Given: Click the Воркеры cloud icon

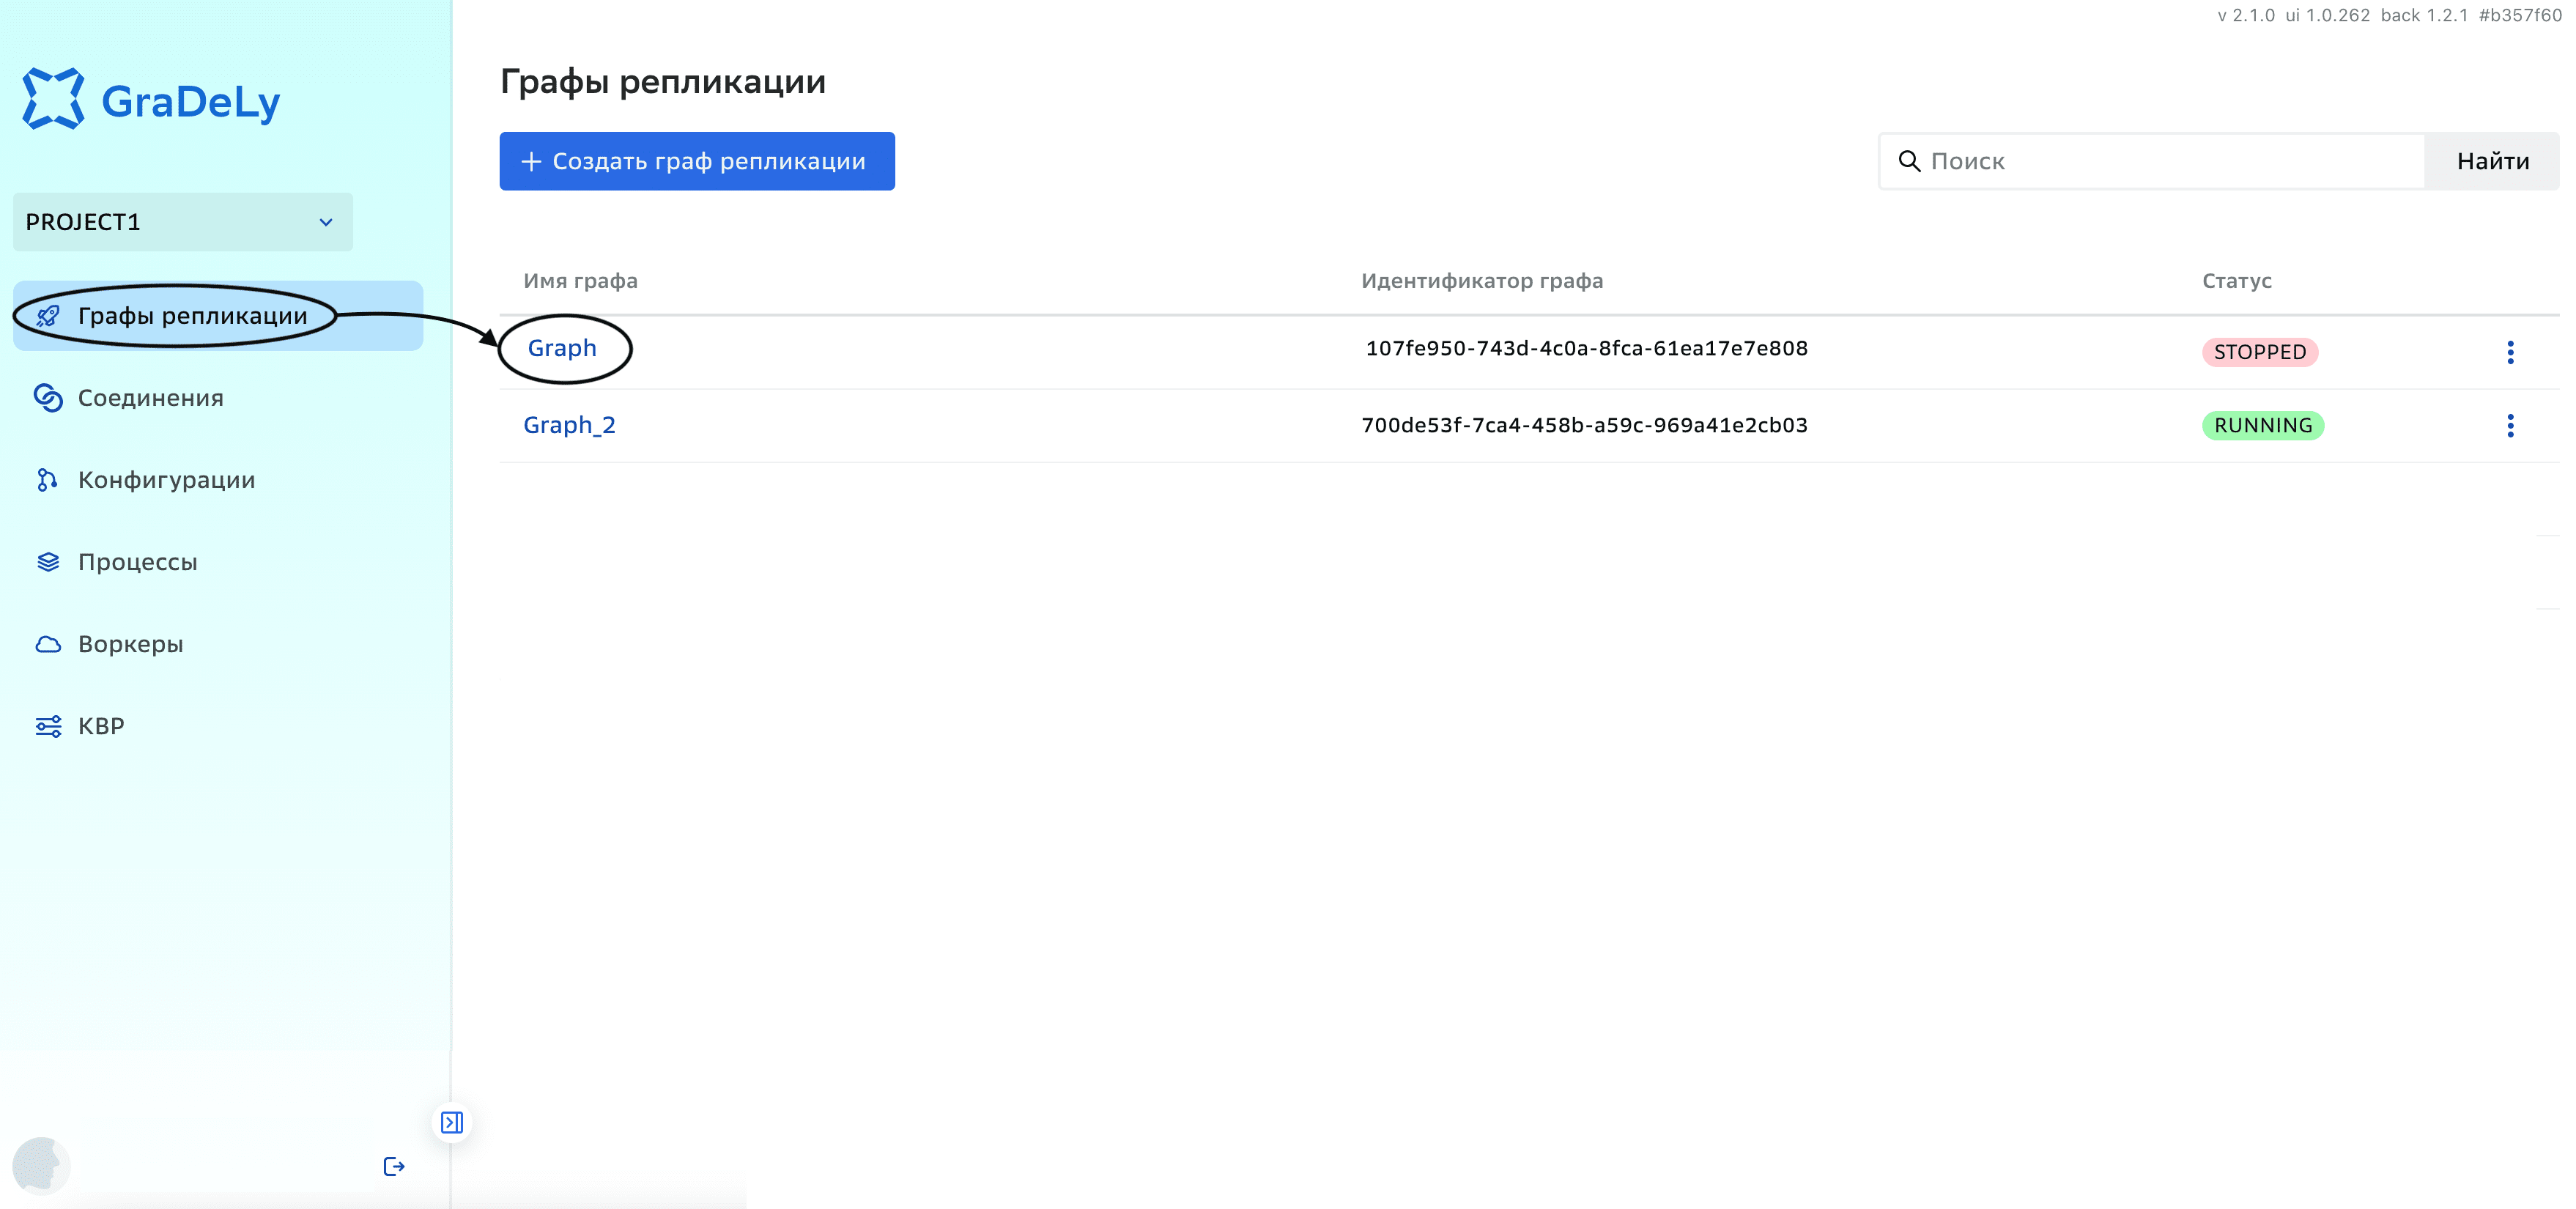Looking at the screenshot, I should point(47,644).
